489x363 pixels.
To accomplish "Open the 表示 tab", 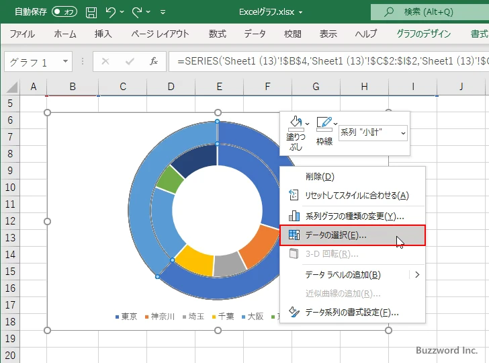I will [328, 34].
